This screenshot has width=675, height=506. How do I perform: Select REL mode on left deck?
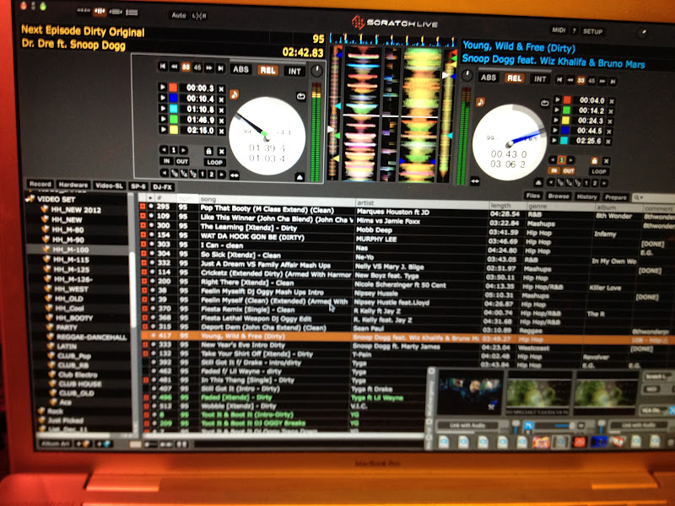(267, 70)
